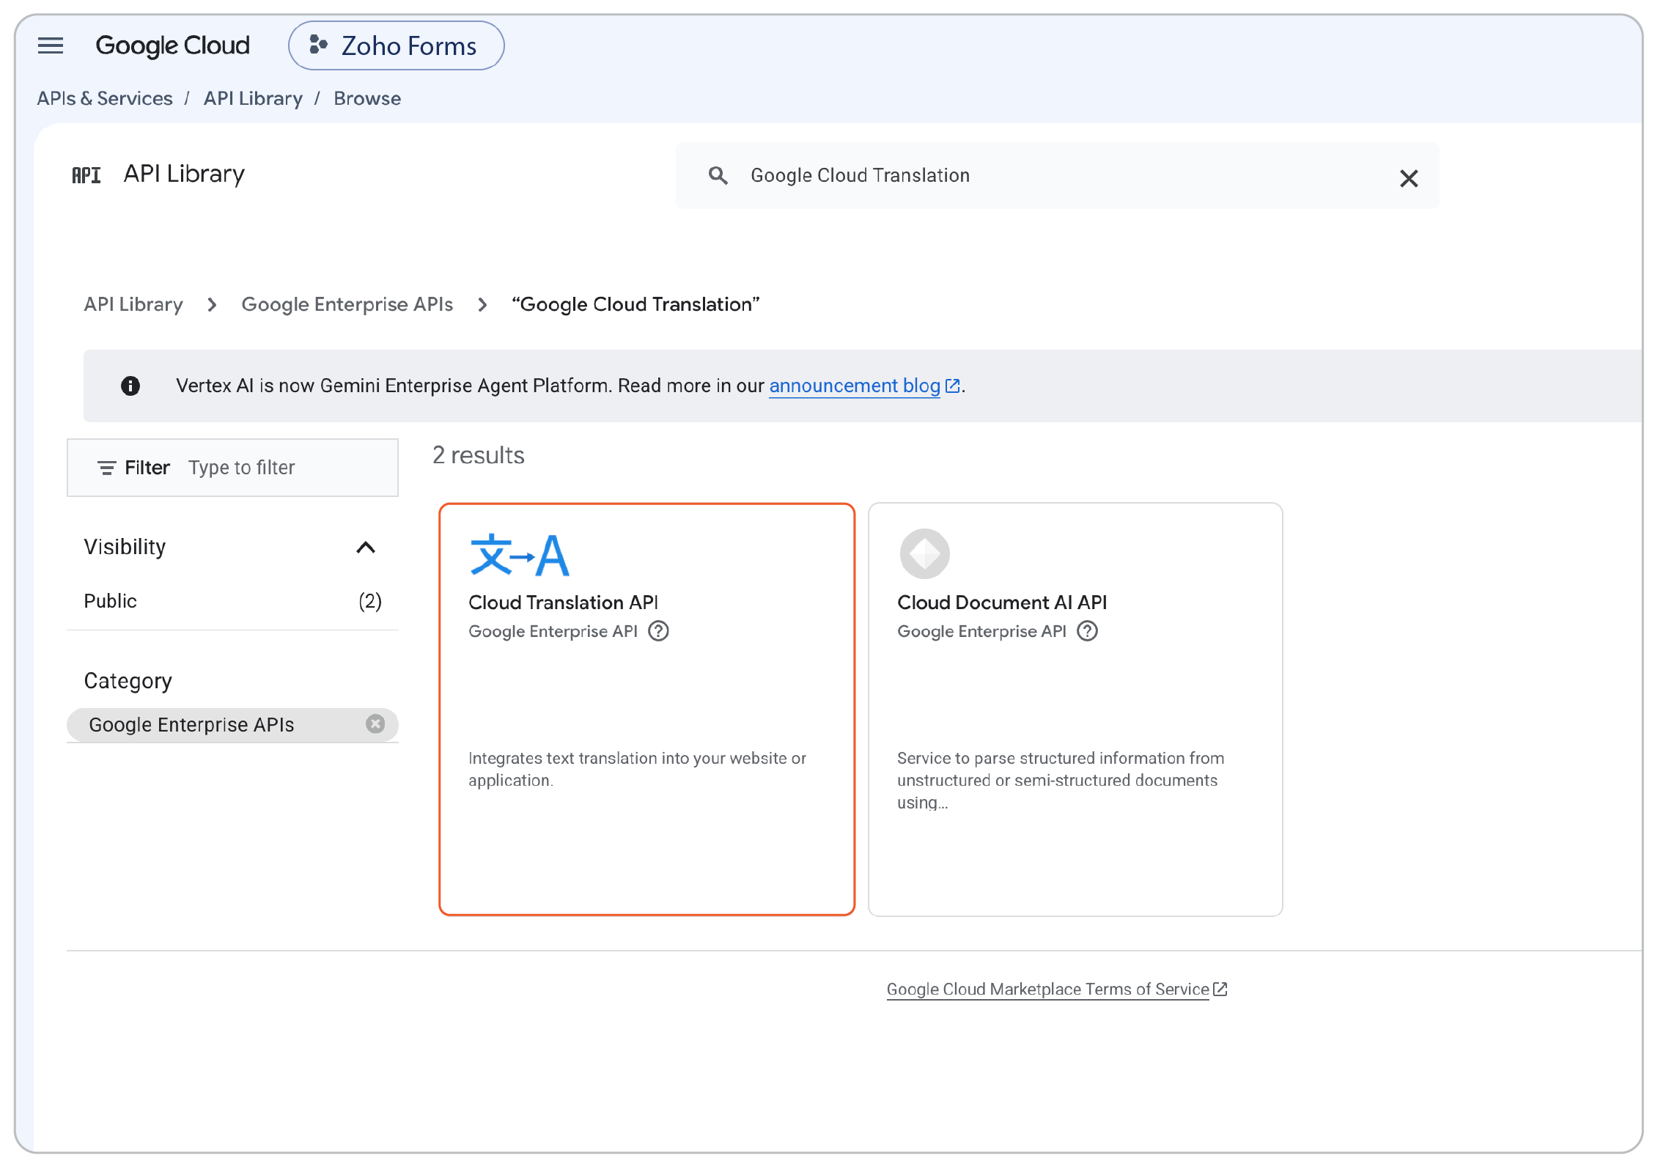This screenshot has width=1658, height=1164.
Task: Focus the Google Cloud Translation search box
Action: 1056,175
